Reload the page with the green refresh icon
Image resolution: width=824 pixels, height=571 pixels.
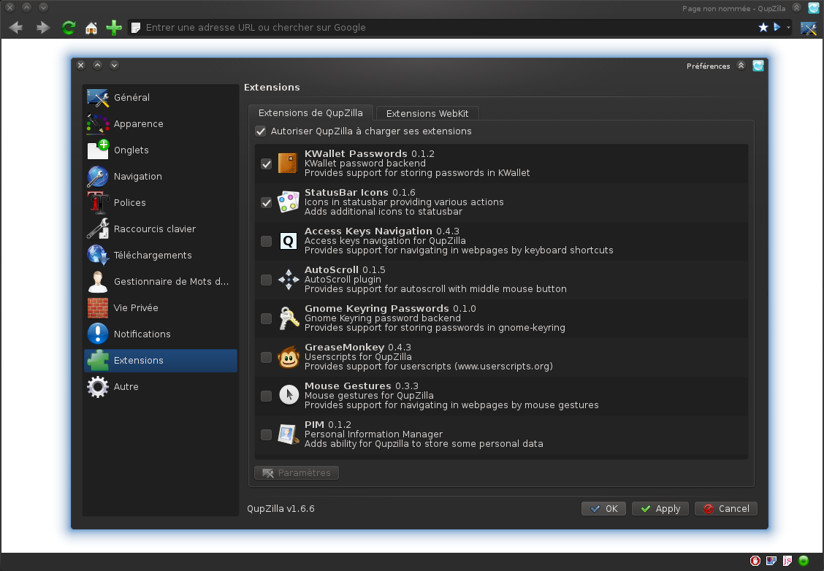click(69, 27)
